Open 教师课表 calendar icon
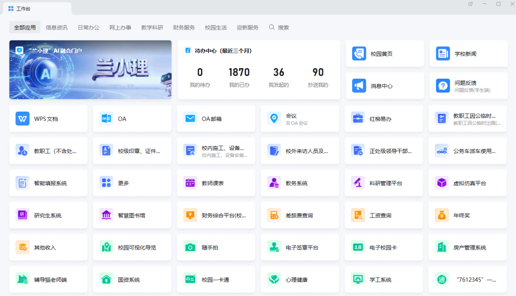 tap(190, 183)
